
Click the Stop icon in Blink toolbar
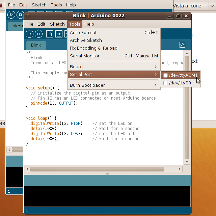click(38, 34)
